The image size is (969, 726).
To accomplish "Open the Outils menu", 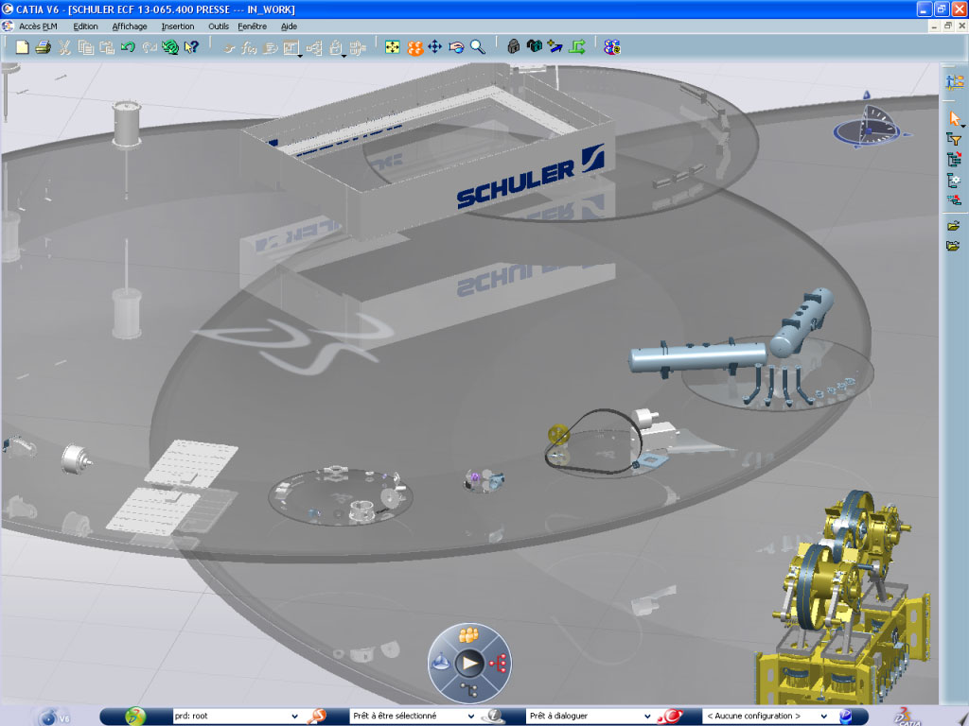I will (219, 26).
